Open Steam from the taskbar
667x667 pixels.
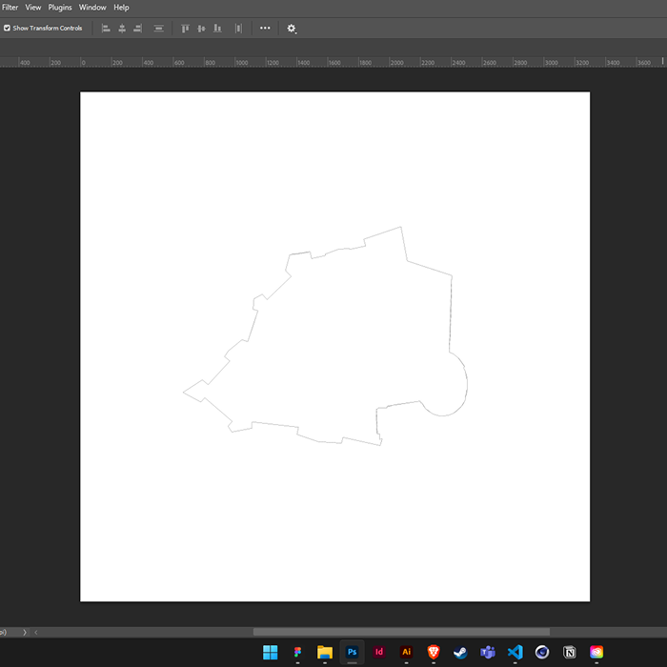click(460, 652)
